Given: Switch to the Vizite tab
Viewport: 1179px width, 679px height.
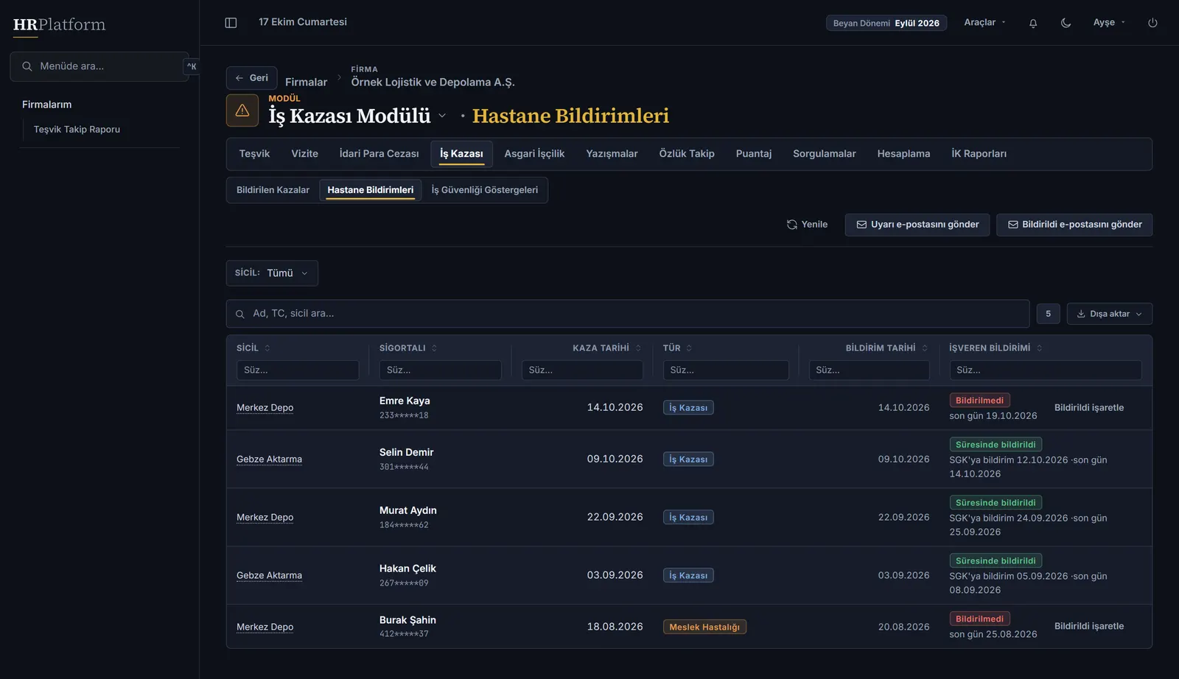Looking at the screenshot, I should pos(304,154).
